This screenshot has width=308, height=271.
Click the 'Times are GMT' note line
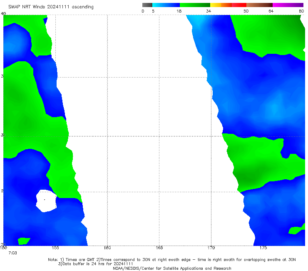tap(171, 260)
